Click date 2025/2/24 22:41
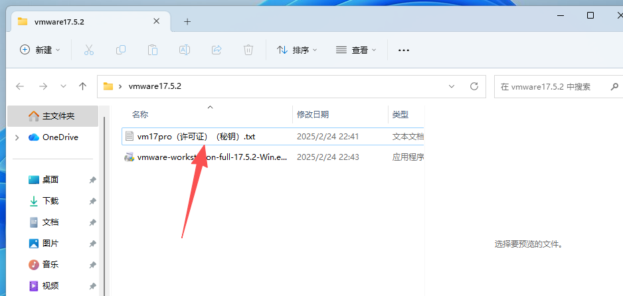Viewport: 623px width, 296px height. (x=328, y=137)
